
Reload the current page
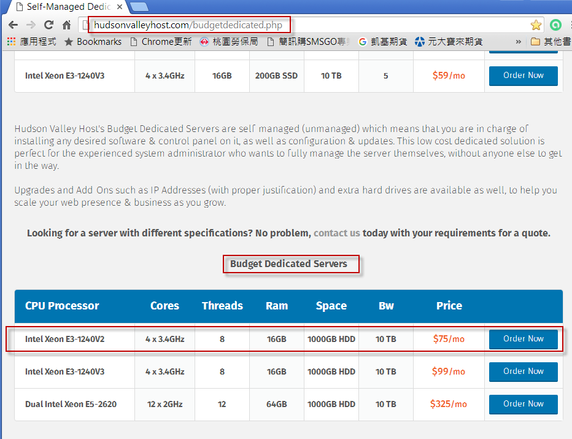(x=48, y=25)
